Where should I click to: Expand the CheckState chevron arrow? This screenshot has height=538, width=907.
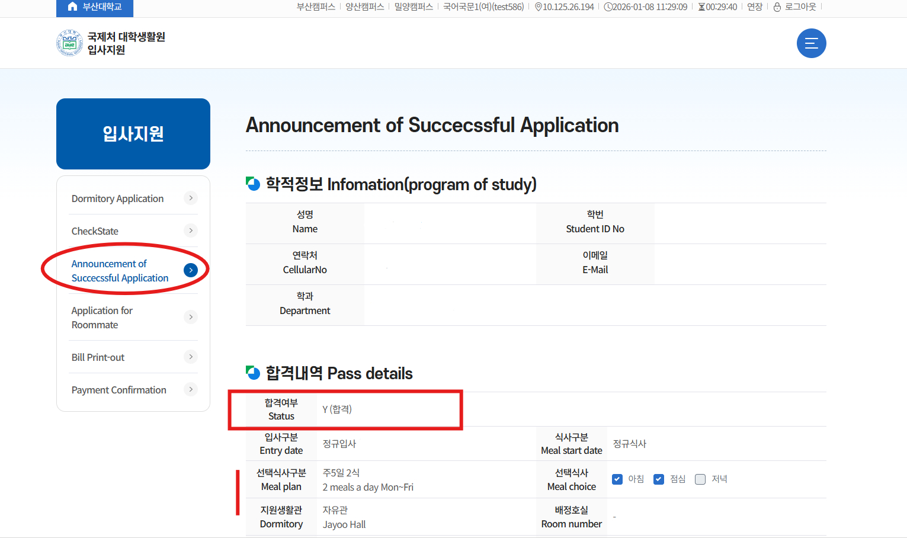[x=191, y=230]
